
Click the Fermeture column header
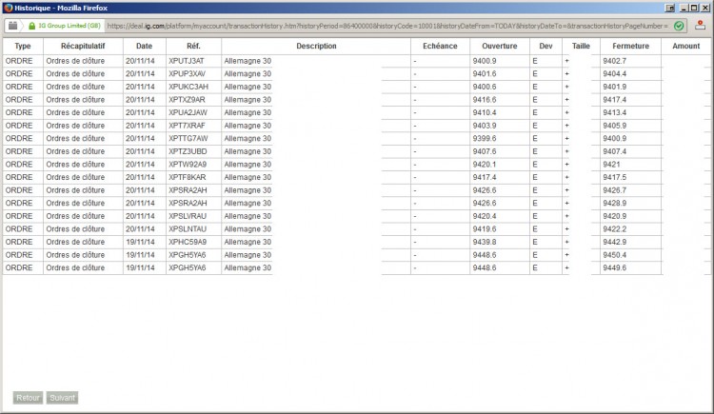pyautogui.click(x=630, y=46)
